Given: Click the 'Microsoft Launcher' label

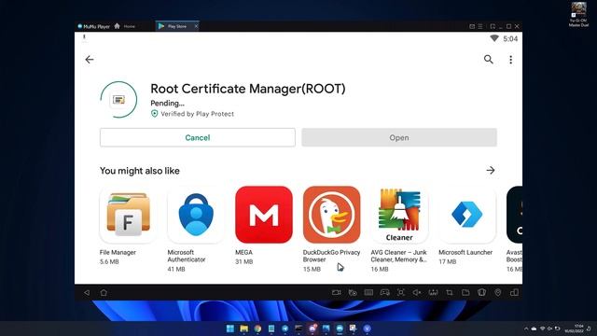Looking at the screenshot, I should (x=465, y=252).
